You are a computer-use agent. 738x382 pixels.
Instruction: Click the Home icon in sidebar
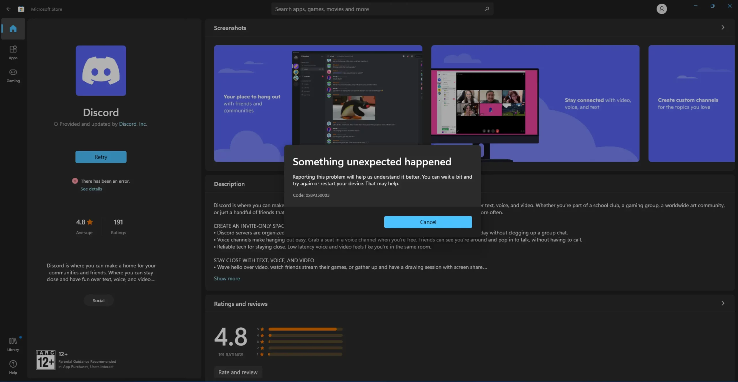13,29
